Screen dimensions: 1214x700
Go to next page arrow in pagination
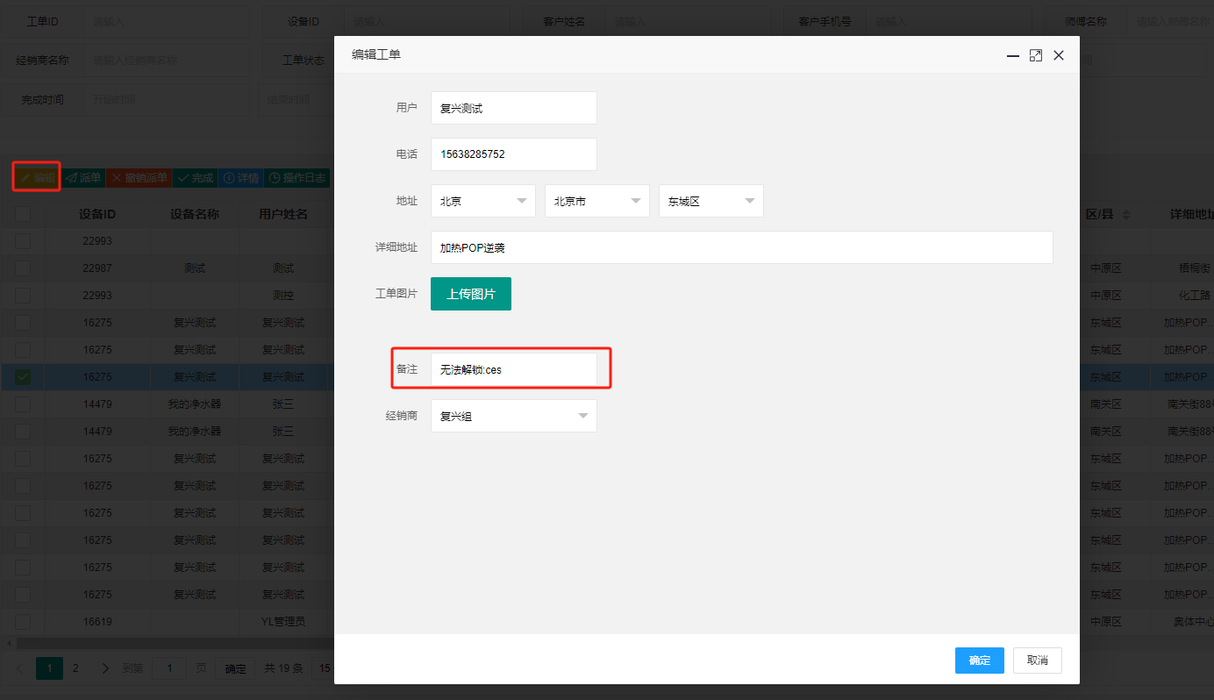tap(105, 668)
